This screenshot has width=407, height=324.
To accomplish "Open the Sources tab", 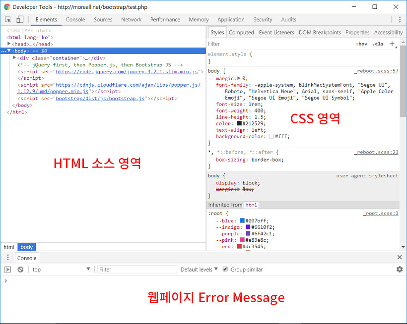I will tap(103, 20).
